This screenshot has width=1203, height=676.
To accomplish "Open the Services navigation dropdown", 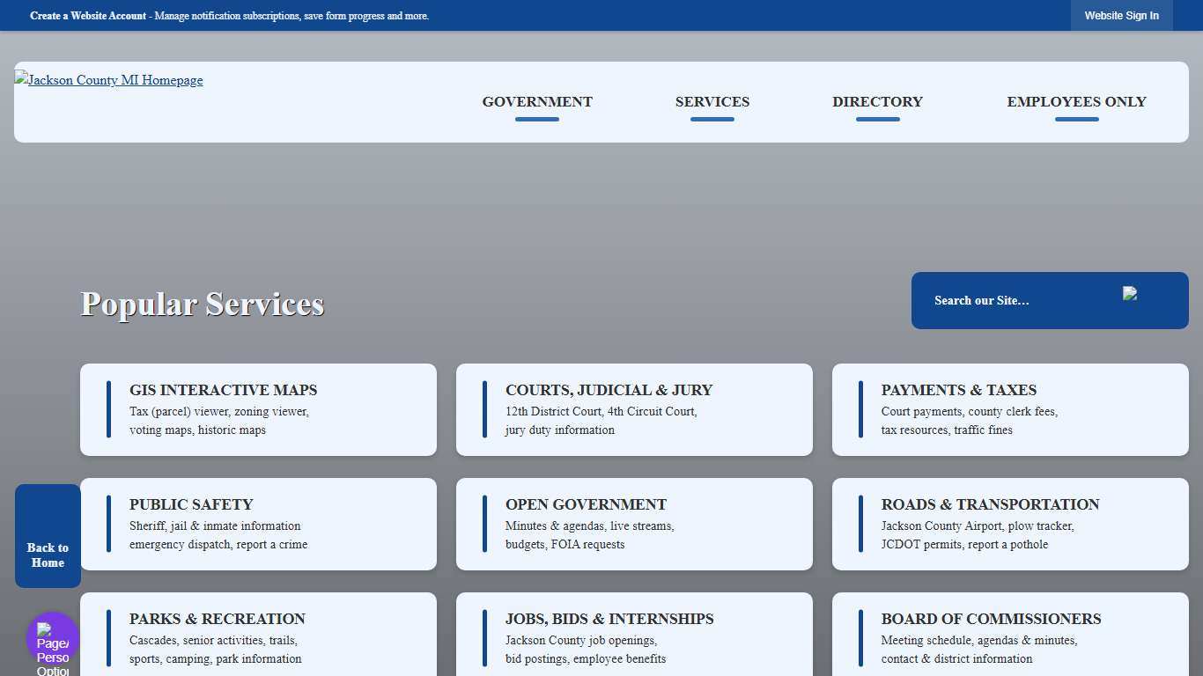I will tap(712, 101).
